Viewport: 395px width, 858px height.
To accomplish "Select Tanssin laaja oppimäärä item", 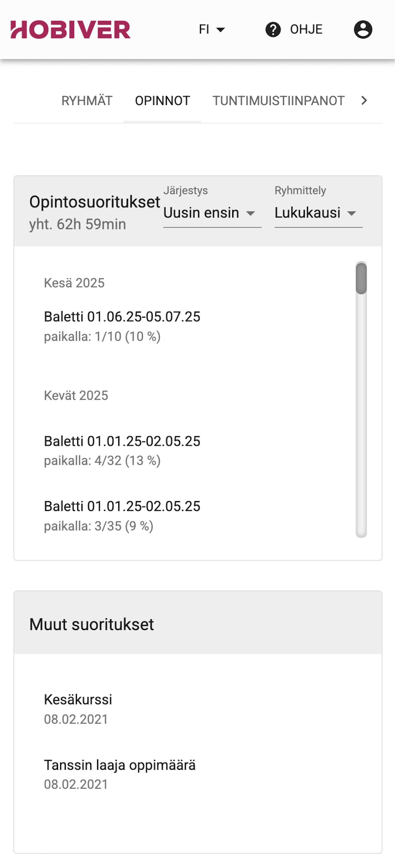I will tap(120, 775).
